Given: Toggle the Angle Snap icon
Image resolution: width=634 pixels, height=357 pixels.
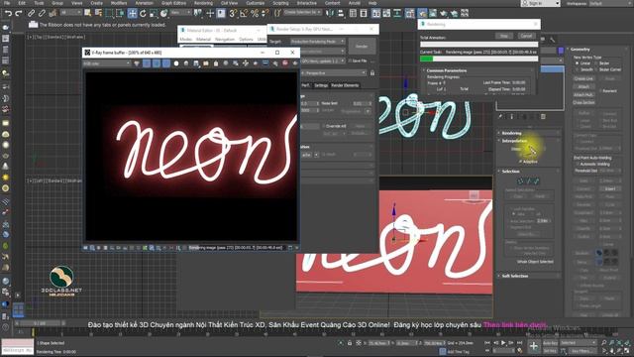Looking at the screenshot, I should (x=244, y=13).
